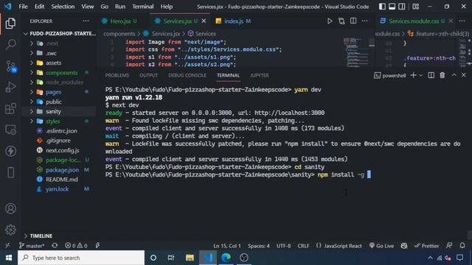This screenshot has height=265, width=472.
Task: Open Source Control view with badge
Action: click(11, 66)
